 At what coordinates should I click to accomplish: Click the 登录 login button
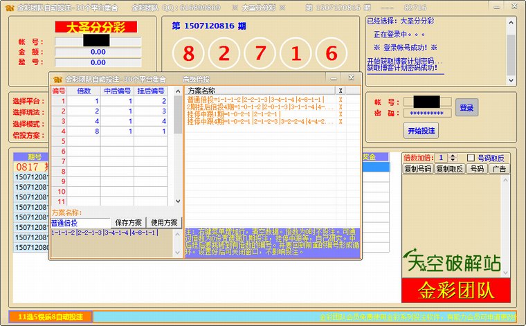466,107
